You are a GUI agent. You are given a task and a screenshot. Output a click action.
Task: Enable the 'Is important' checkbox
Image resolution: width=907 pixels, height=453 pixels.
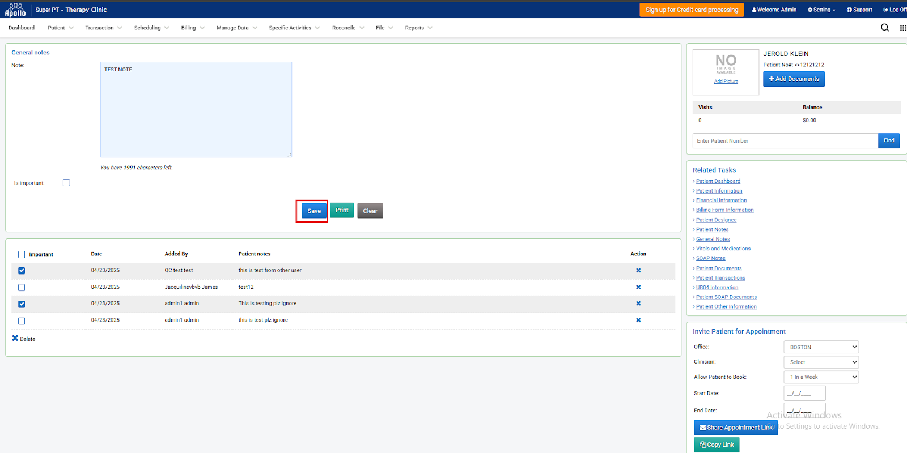click(x=66, y=183)
